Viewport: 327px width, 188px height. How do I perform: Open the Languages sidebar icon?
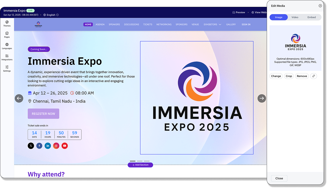point(7,44)
